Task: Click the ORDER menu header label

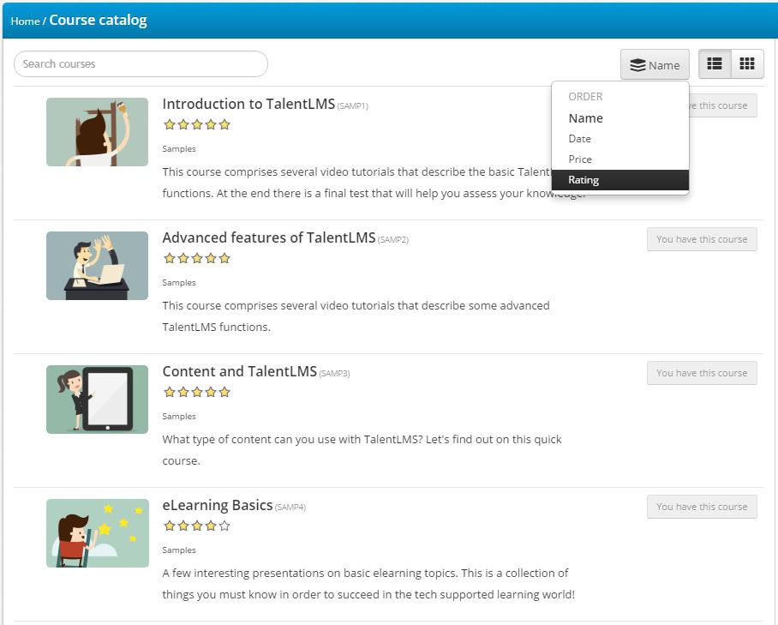Action: click(x=585, y=97)
